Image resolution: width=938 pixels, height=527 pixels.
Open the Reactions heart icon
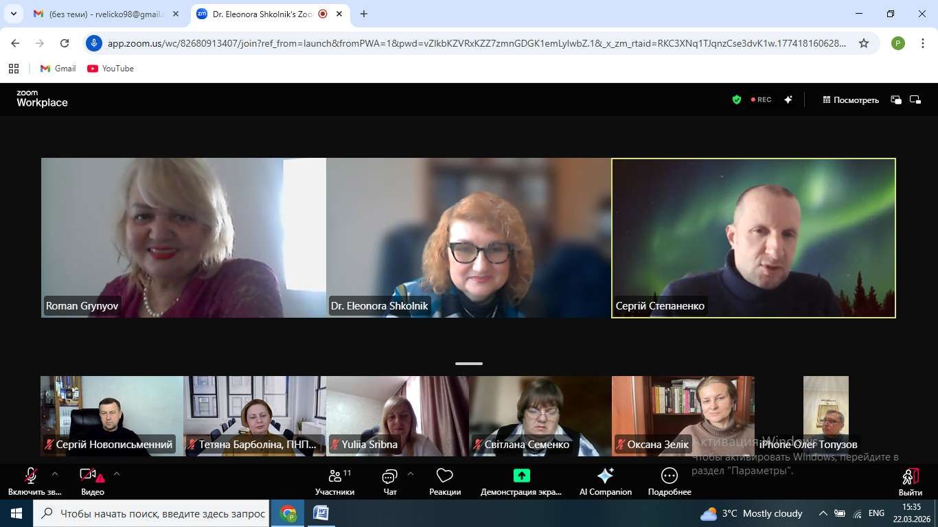coord(444,476)
